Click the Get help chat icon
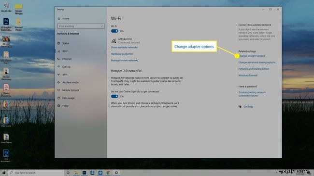This screenshot has height=176, width=314. click(240, 107)
